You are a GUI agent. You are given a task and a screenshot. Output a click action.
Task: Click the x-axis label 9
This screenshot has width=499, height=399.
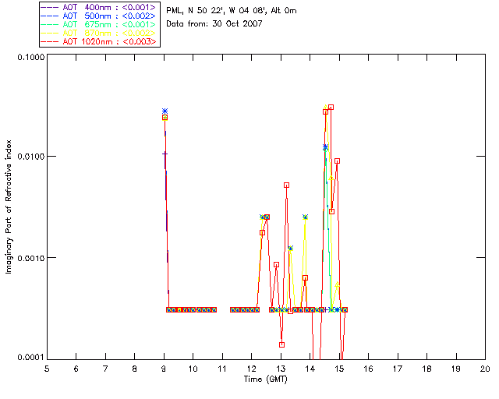[x=164, y=369]
